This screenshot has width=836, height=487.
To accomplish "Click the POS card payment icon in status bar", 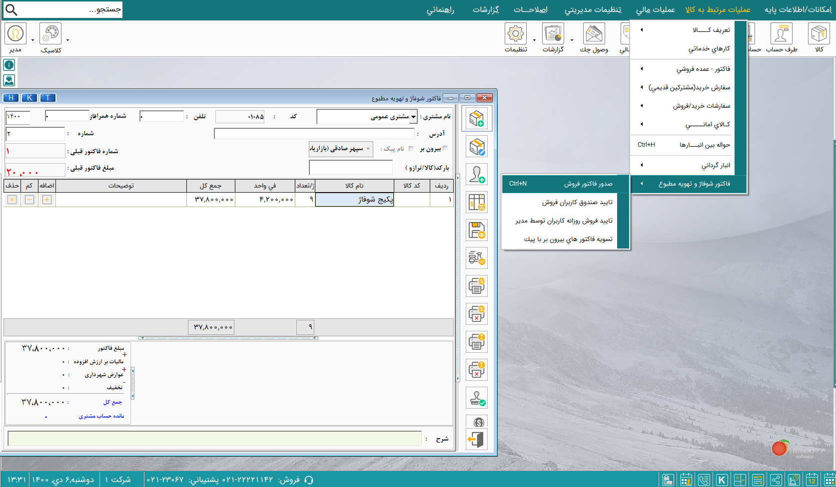I will pos(668,480).
